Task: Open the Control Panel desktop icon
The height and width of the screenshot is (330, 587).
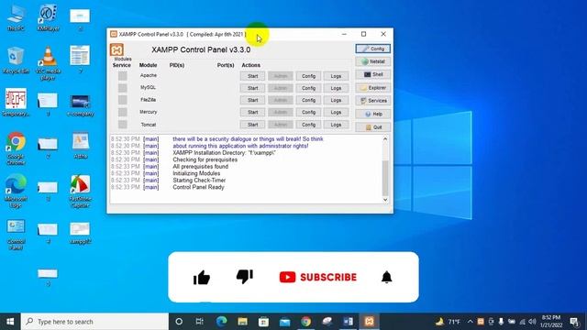Action: tap(16, 235)
